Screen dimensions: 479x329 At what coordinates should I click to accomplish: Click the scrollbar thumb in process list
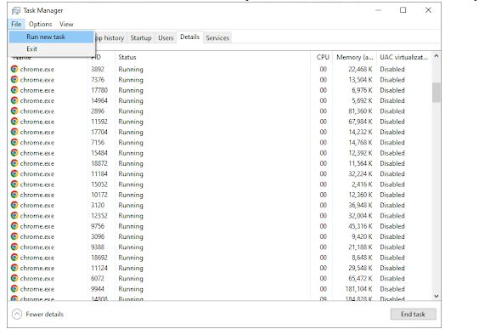click(x=437, y=93)
